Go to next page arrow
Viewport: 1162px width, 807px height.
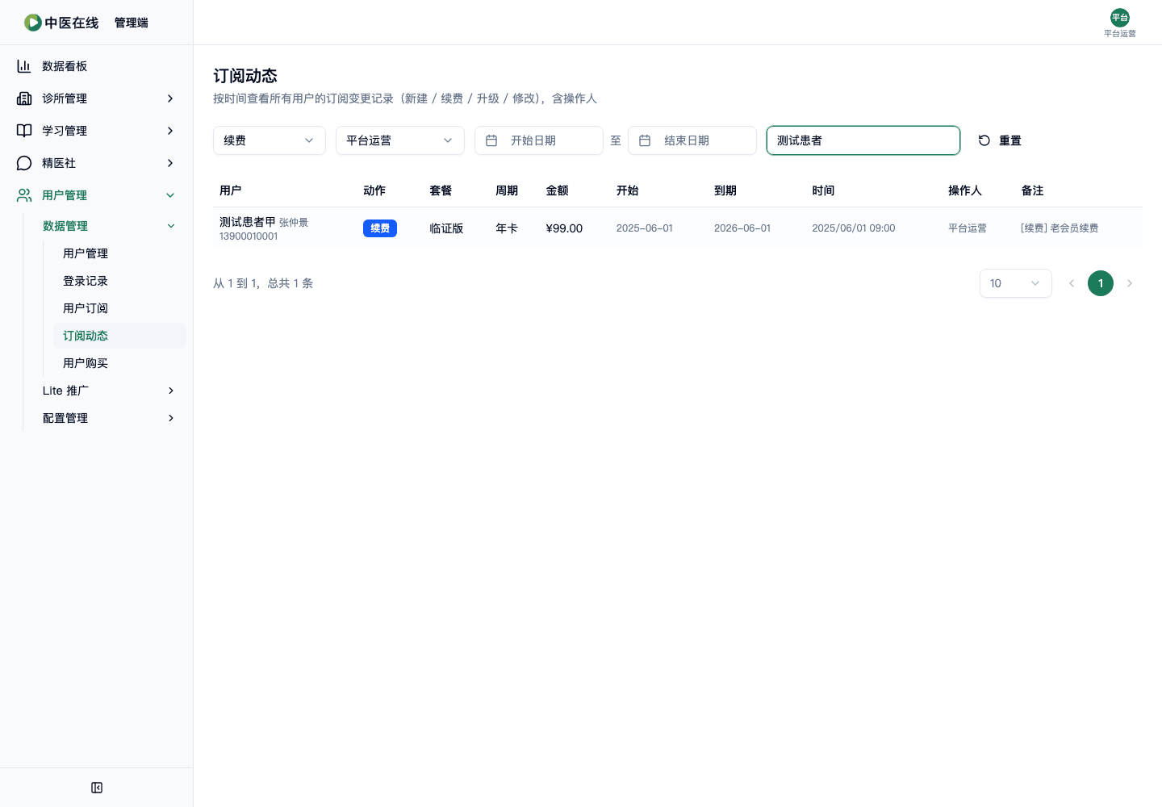[1130, 283]
